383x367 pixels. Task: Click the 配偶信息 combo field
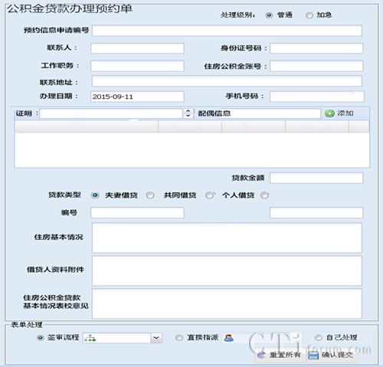257,113
